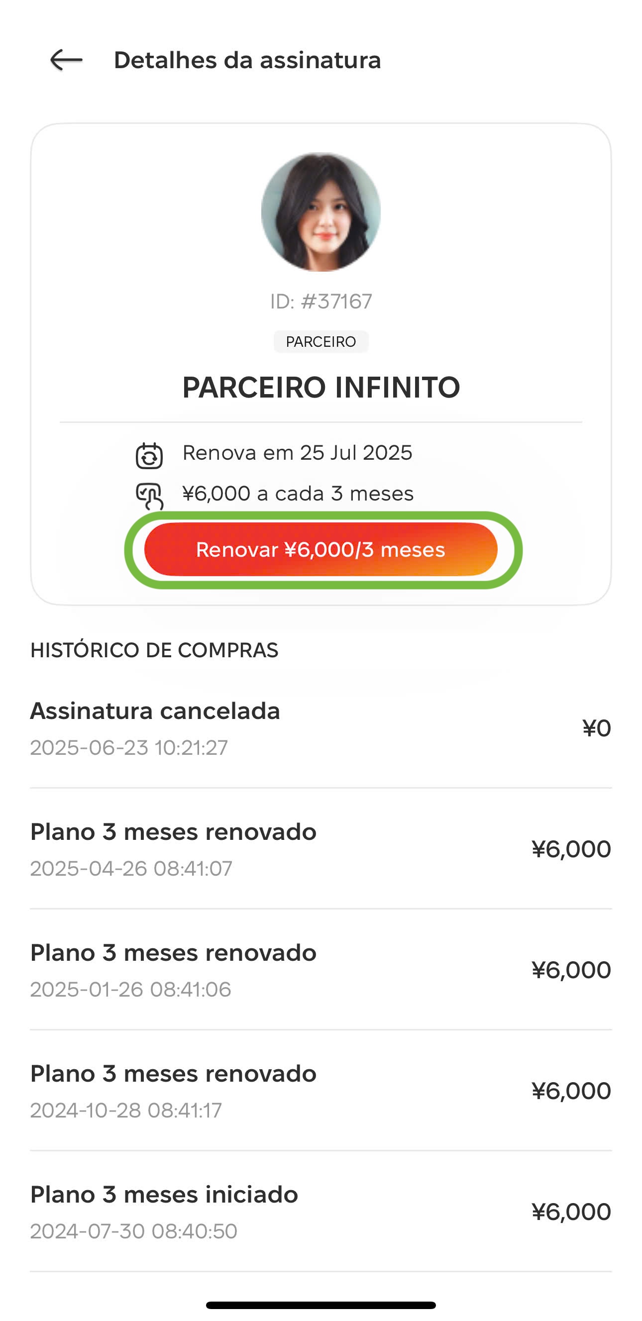The image size is (642, 1321).
Task: Open the partner profile photo
Action: pos(321,212)
